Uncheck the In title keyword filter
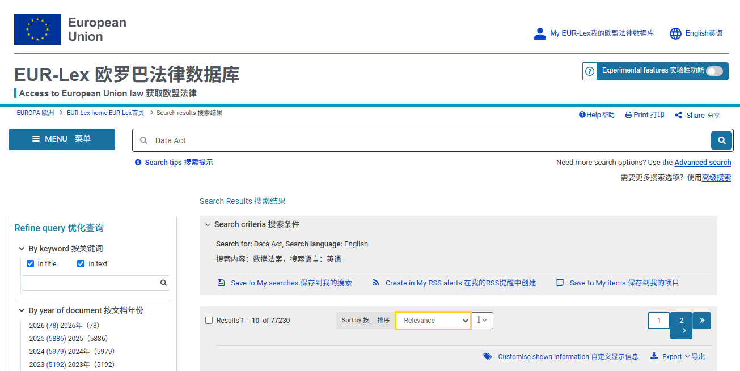 pyautogui.click(x=30, y=263)
